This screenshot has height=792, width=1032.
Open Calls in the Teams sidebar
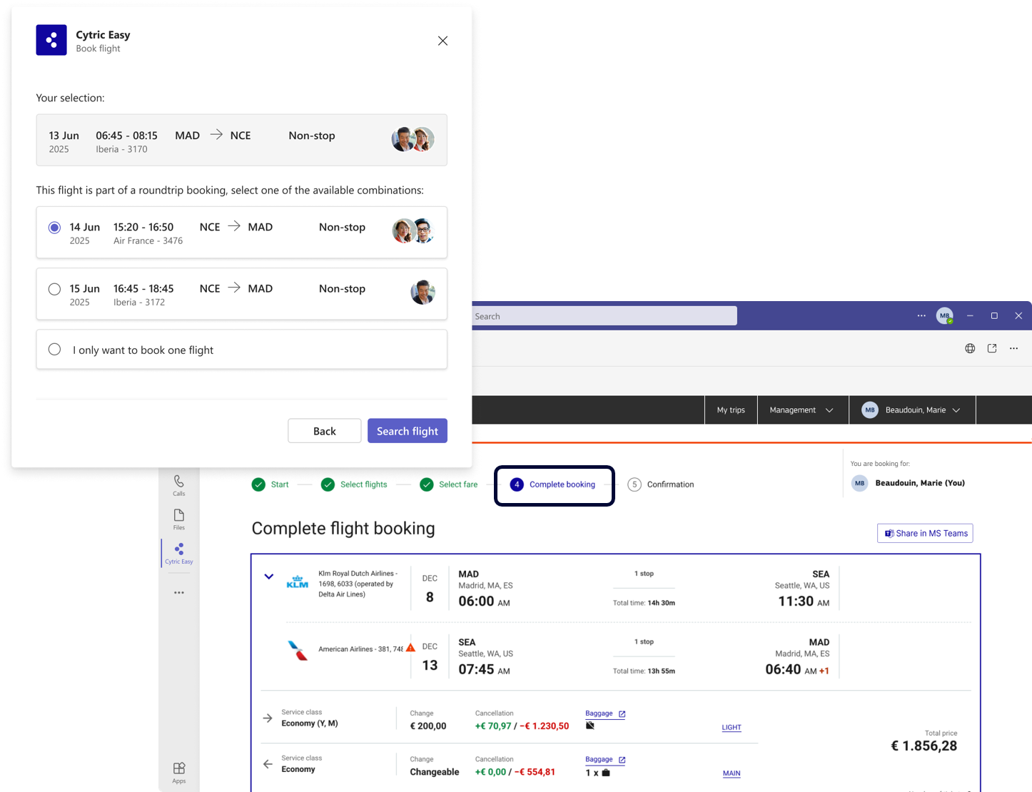[x=178, y=485]
